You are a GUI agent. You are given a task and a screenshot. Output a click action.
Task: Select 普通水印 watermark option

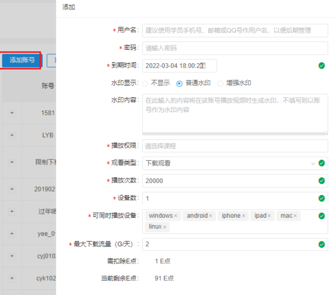point(180,83)
